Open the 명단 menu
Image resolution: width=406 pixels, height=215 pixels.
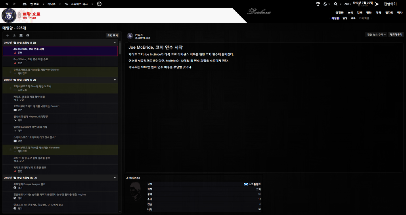click(369, 12)
